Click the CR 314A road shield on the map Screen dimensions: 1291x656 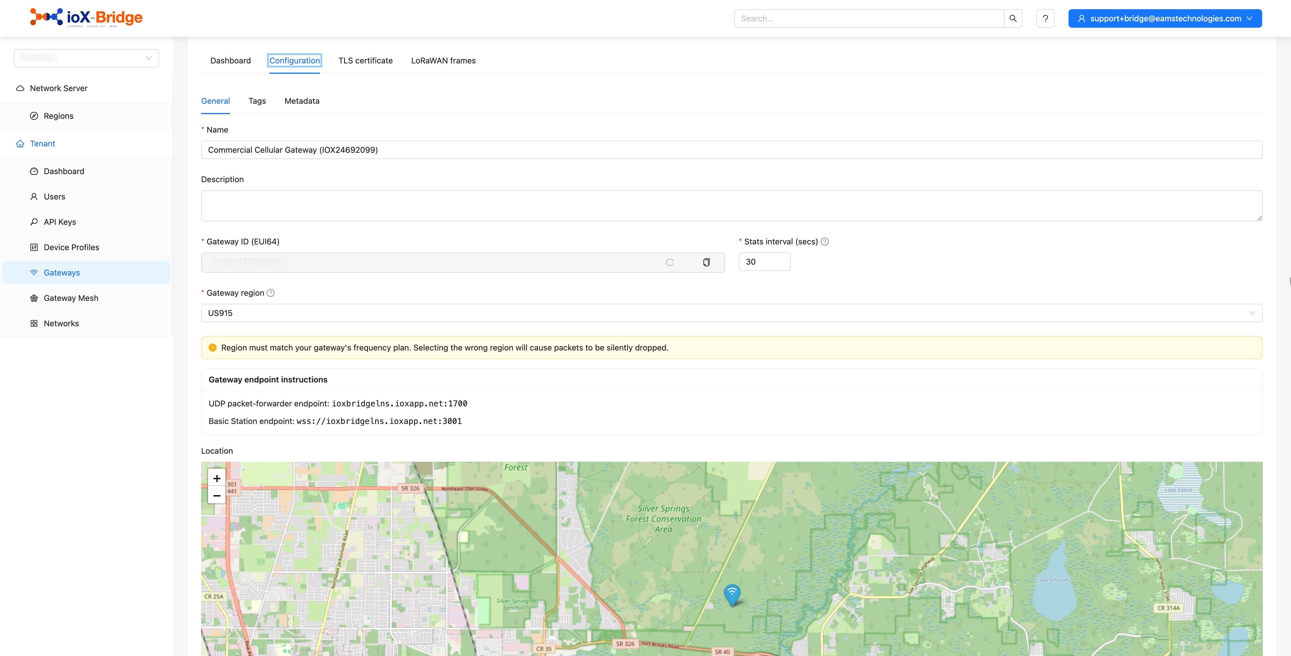pos(1168,608)
